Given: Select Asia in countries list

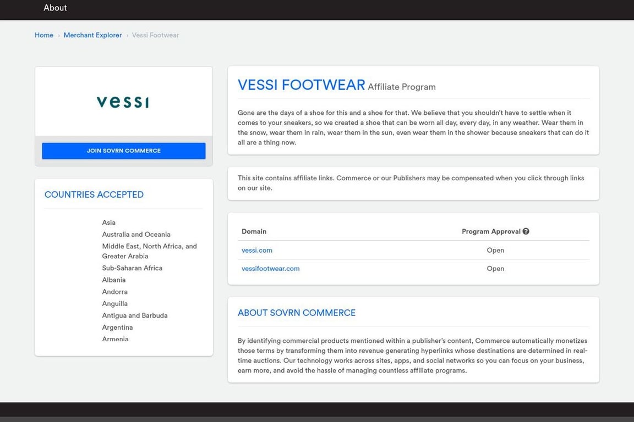Looking at the screenshot, I should tap(109, 223).
